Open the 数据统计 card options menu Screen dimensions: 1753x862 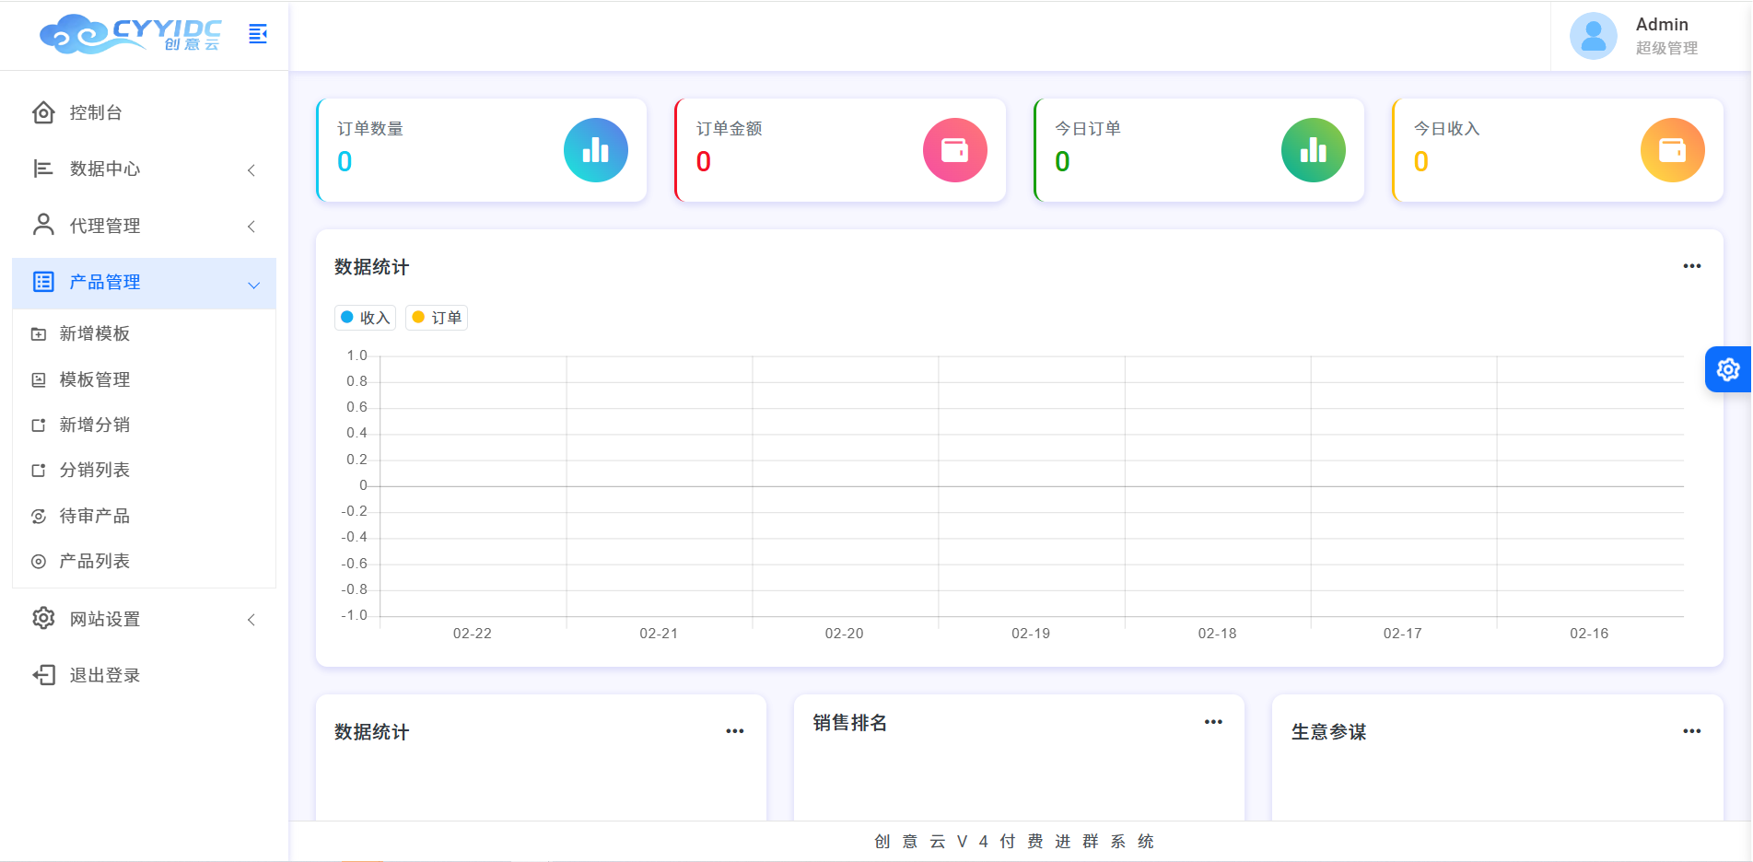1691,265
